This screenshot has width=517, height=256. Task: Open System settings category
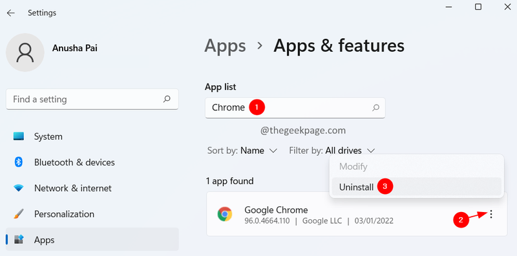point(92,136)
